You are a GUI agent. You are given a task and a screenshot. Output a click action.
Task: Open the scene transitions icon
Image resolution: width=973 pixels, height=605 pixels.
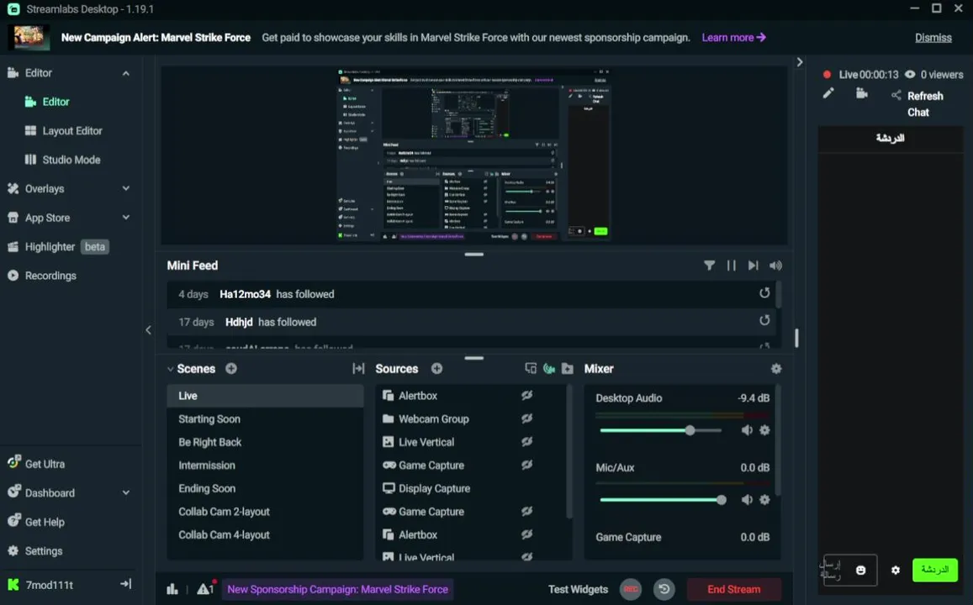(x=358, y=368)
